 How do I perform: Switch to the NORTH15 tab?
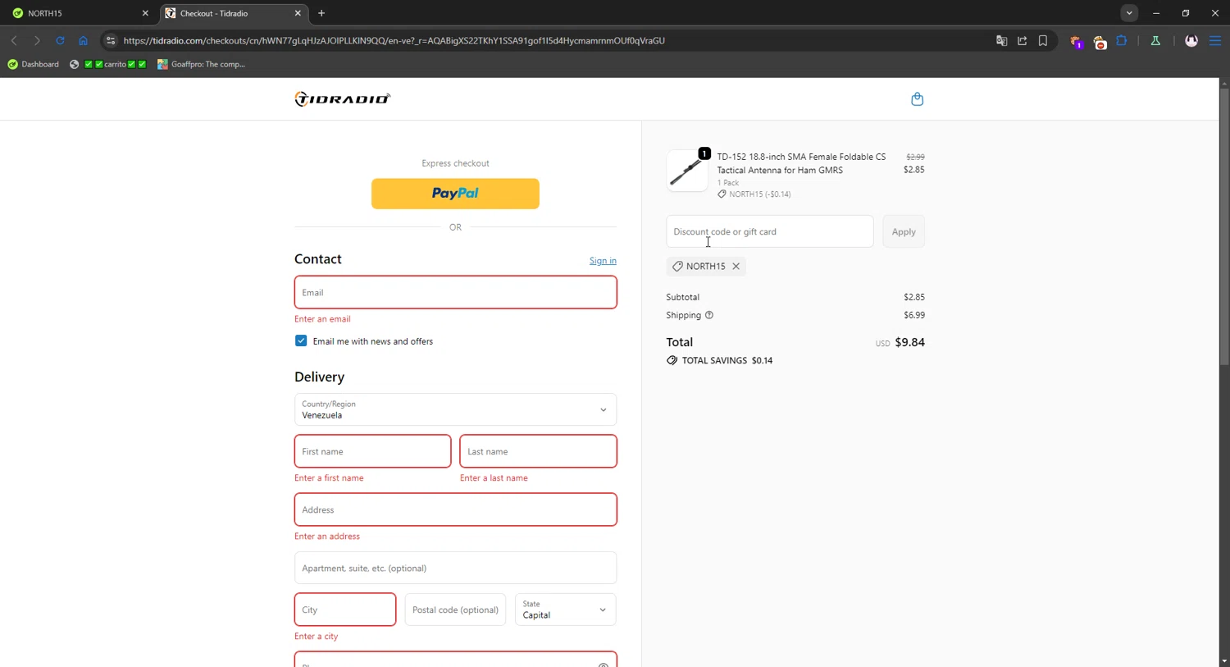click(x=79, y=13)
